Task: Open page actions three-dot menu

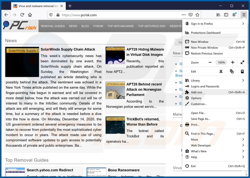Action: point(184,15)
